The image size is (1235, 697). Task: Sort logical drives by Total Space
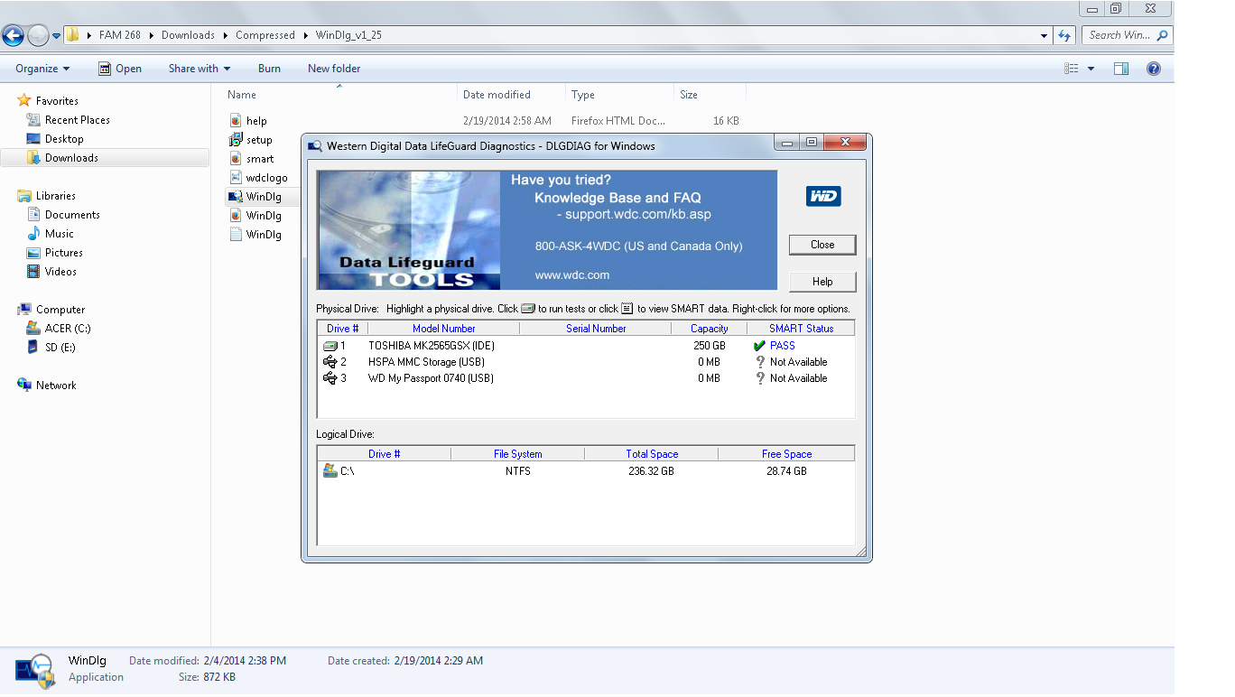652,454
